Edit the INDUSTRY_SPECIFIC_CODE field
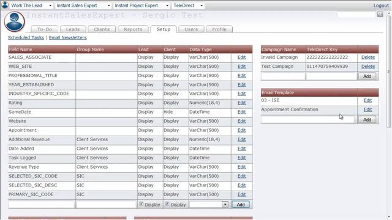The image size is (392, 220). 241,94
